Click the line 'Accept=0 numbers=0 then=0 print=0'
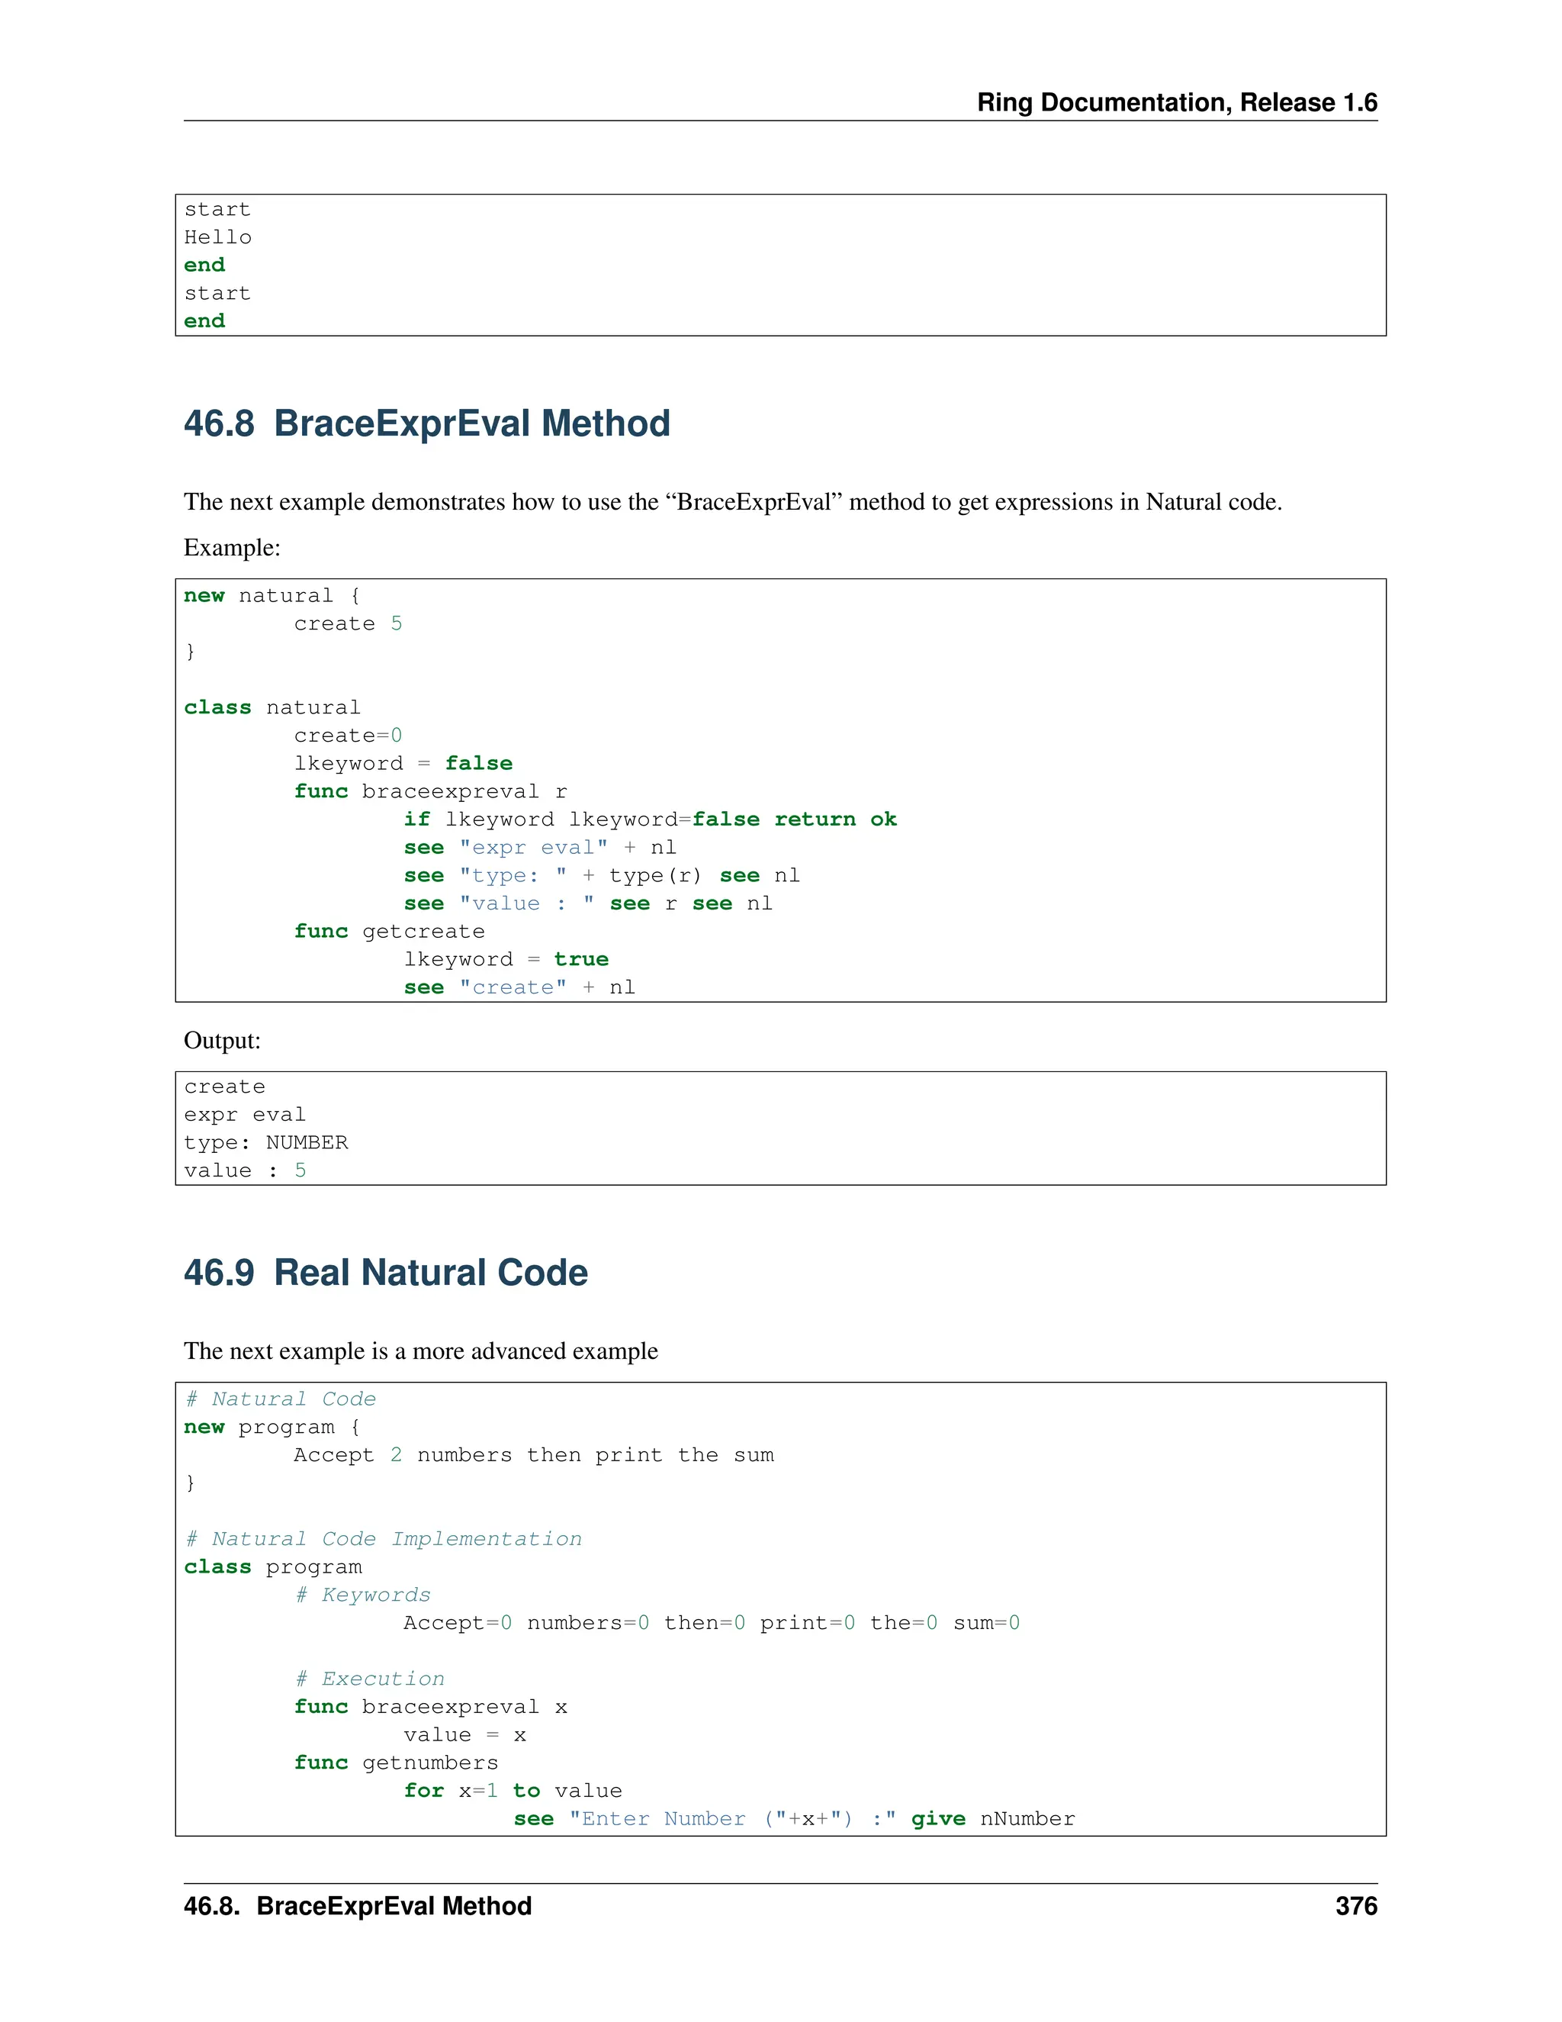Screen dimensions: 1562x2022 coord(712,1623)
